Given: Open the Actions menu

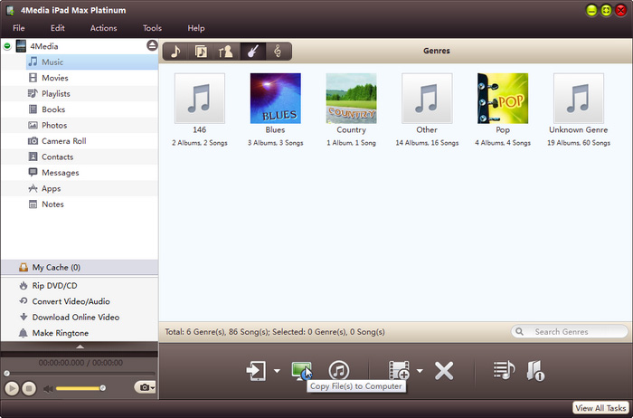Looking at the screenshot, I should 103,28.
